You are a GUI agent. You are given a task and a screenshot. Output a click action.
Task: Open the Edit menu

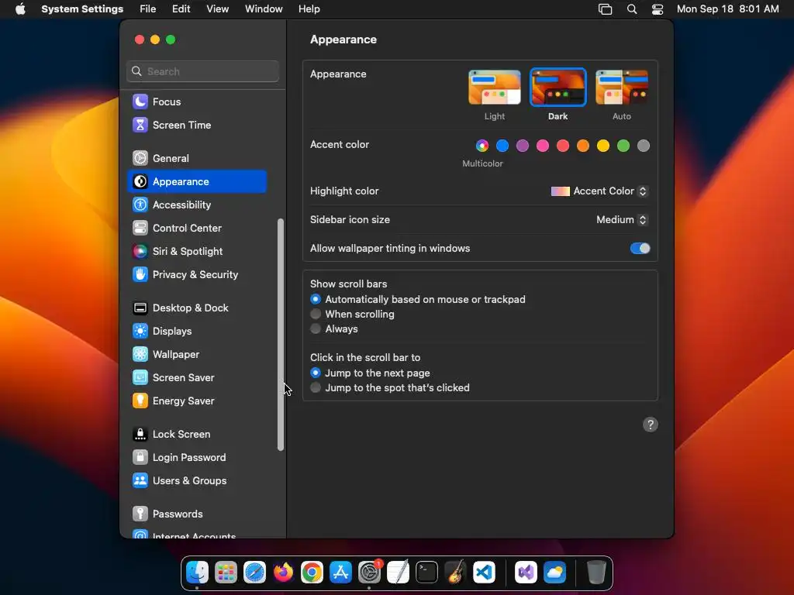[181, 9]
